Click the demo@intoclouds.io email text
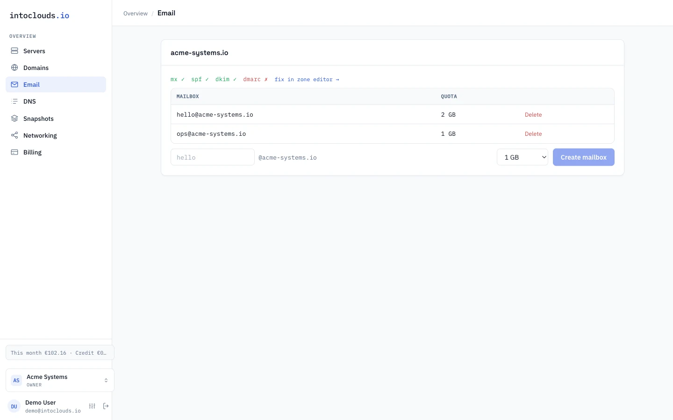 click(53, 411)
